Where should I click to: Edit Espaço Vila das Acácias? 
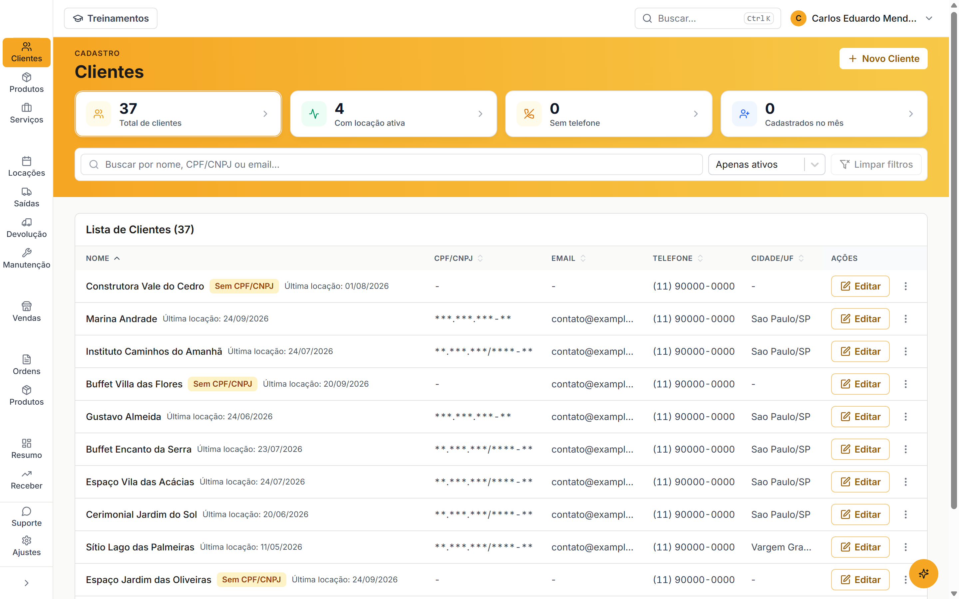coord(860,482)
